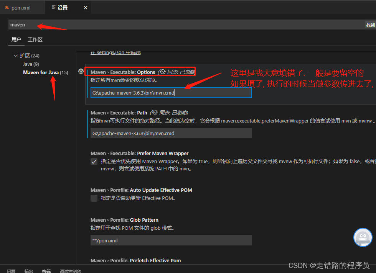The height and width of the screenshot is (273, 376).
Task: Click the settings tab list icon
Action: coord(53,8)
